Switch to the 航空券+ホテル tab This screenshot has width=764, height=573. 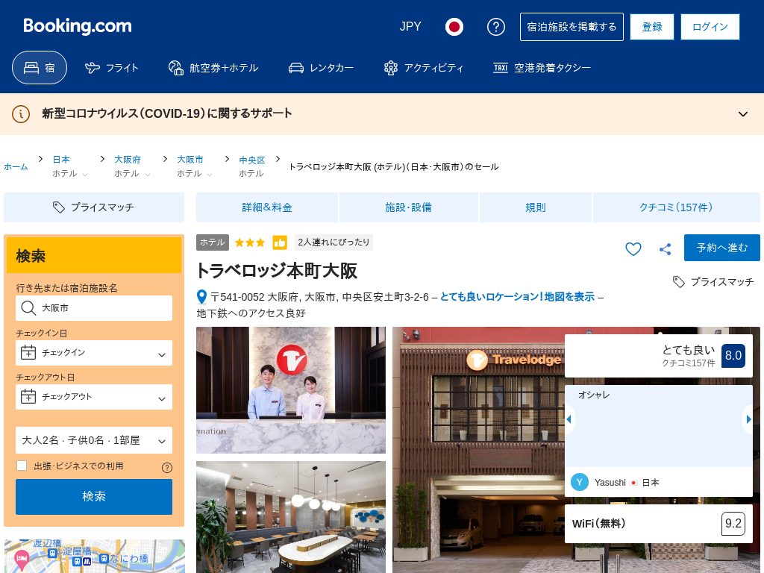[x=213, y=68]
